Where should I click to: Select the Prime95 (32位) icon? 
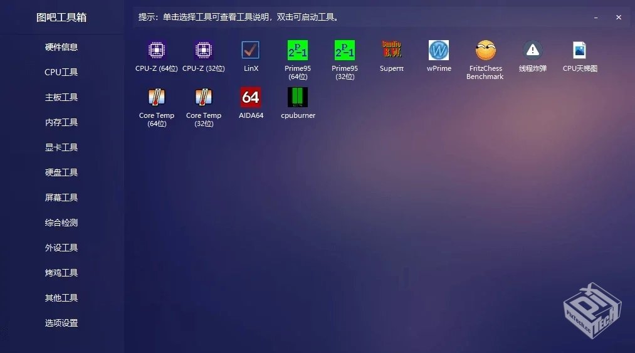coord(345,50)
